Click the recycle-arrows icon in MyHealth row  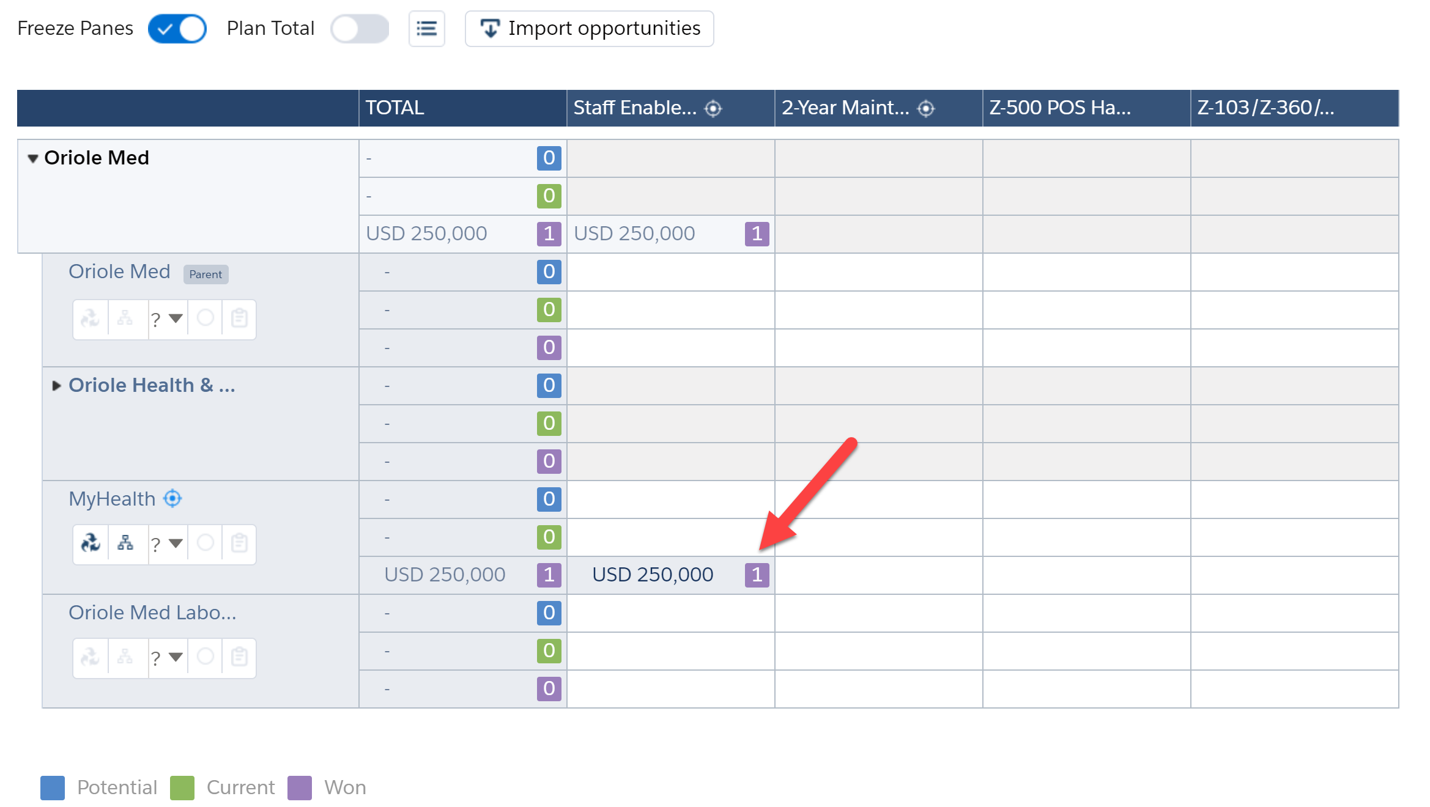[x=91, y=543]
